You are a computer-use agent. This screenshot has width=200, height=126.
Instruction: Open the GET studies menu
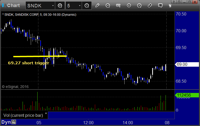(x=118, y=6)
